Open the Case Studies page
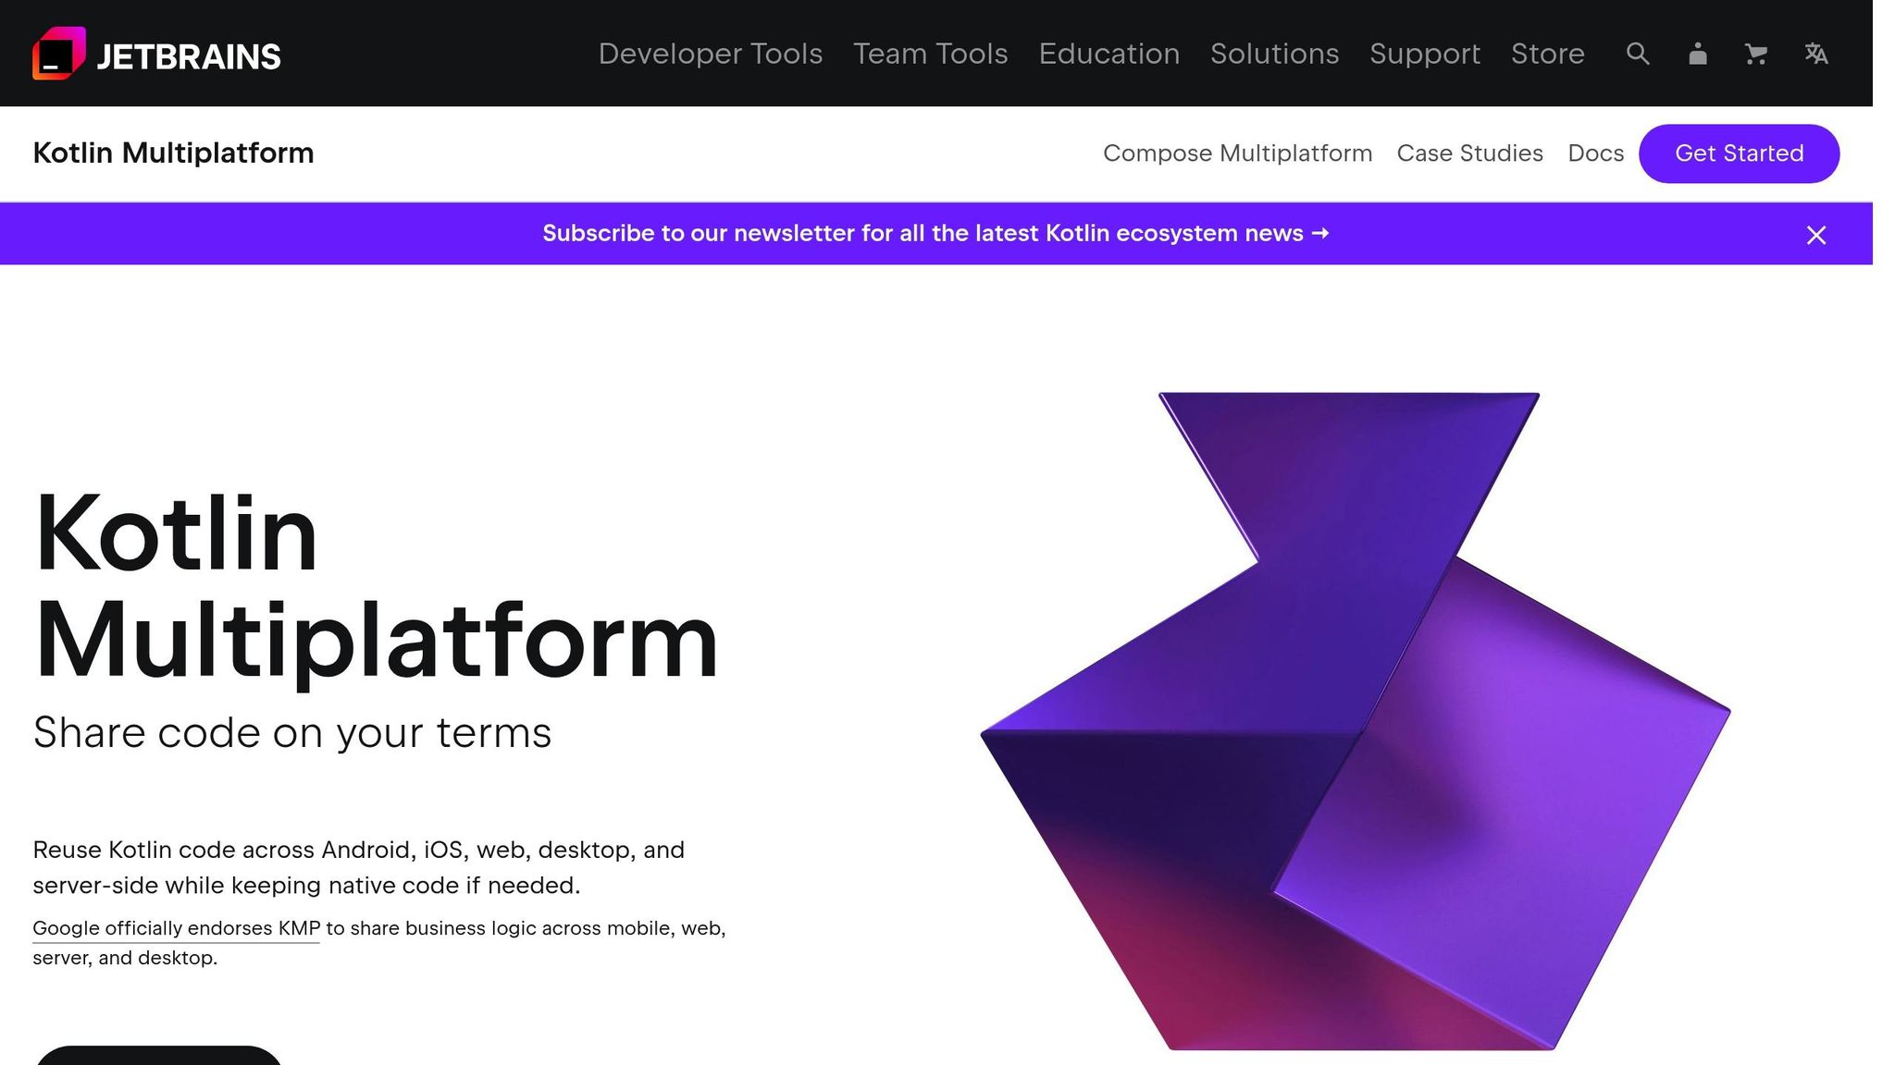Image resolution: width=1895 pixels, height=1065 pixels. click(x=1469, y=153)
